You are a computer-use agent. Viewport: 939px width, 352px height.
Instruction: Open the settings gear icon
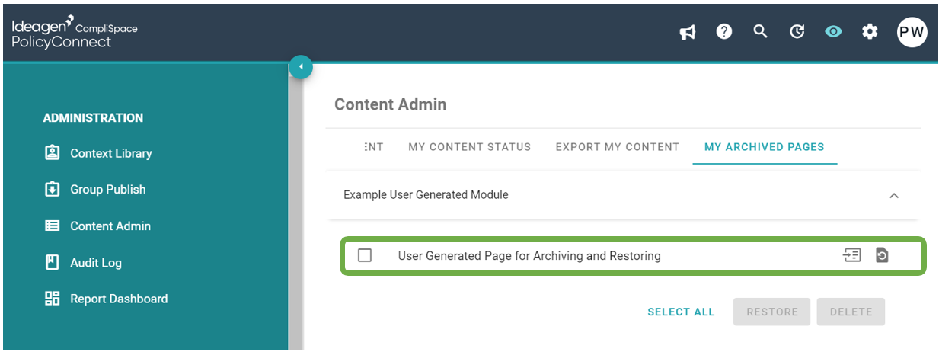point(870,31)
